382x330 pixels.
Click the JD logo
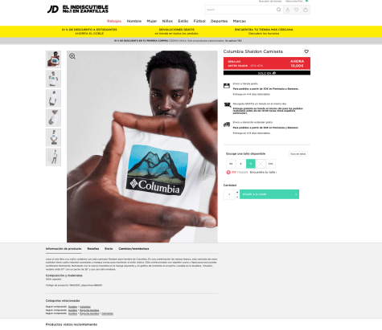click(53, 9)
